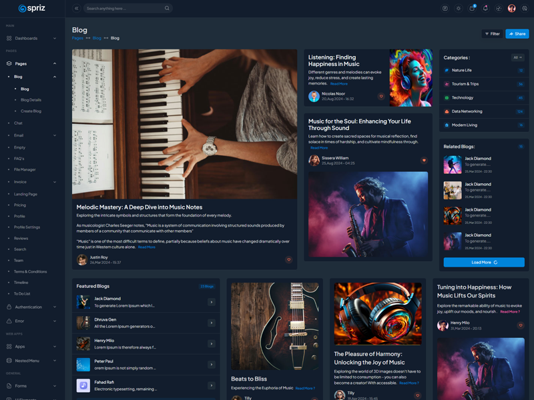
Task: Like the Melodic Mastery post with heart
Action: 288,260
